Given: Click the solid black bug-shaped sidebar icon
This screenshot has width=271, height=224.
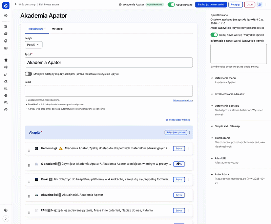Looking at the screenshot, I should (6, 60).
